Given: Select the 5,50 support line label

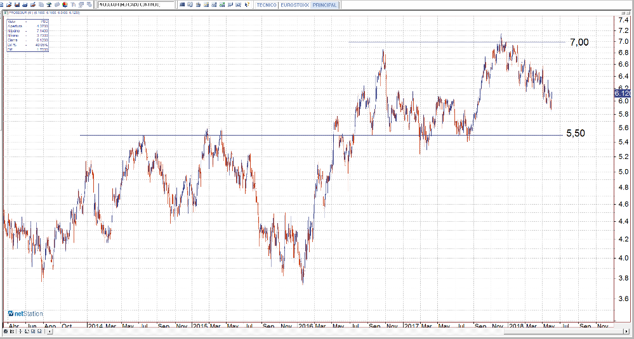Looking at the screenshot, I should (x=576, y=133).
